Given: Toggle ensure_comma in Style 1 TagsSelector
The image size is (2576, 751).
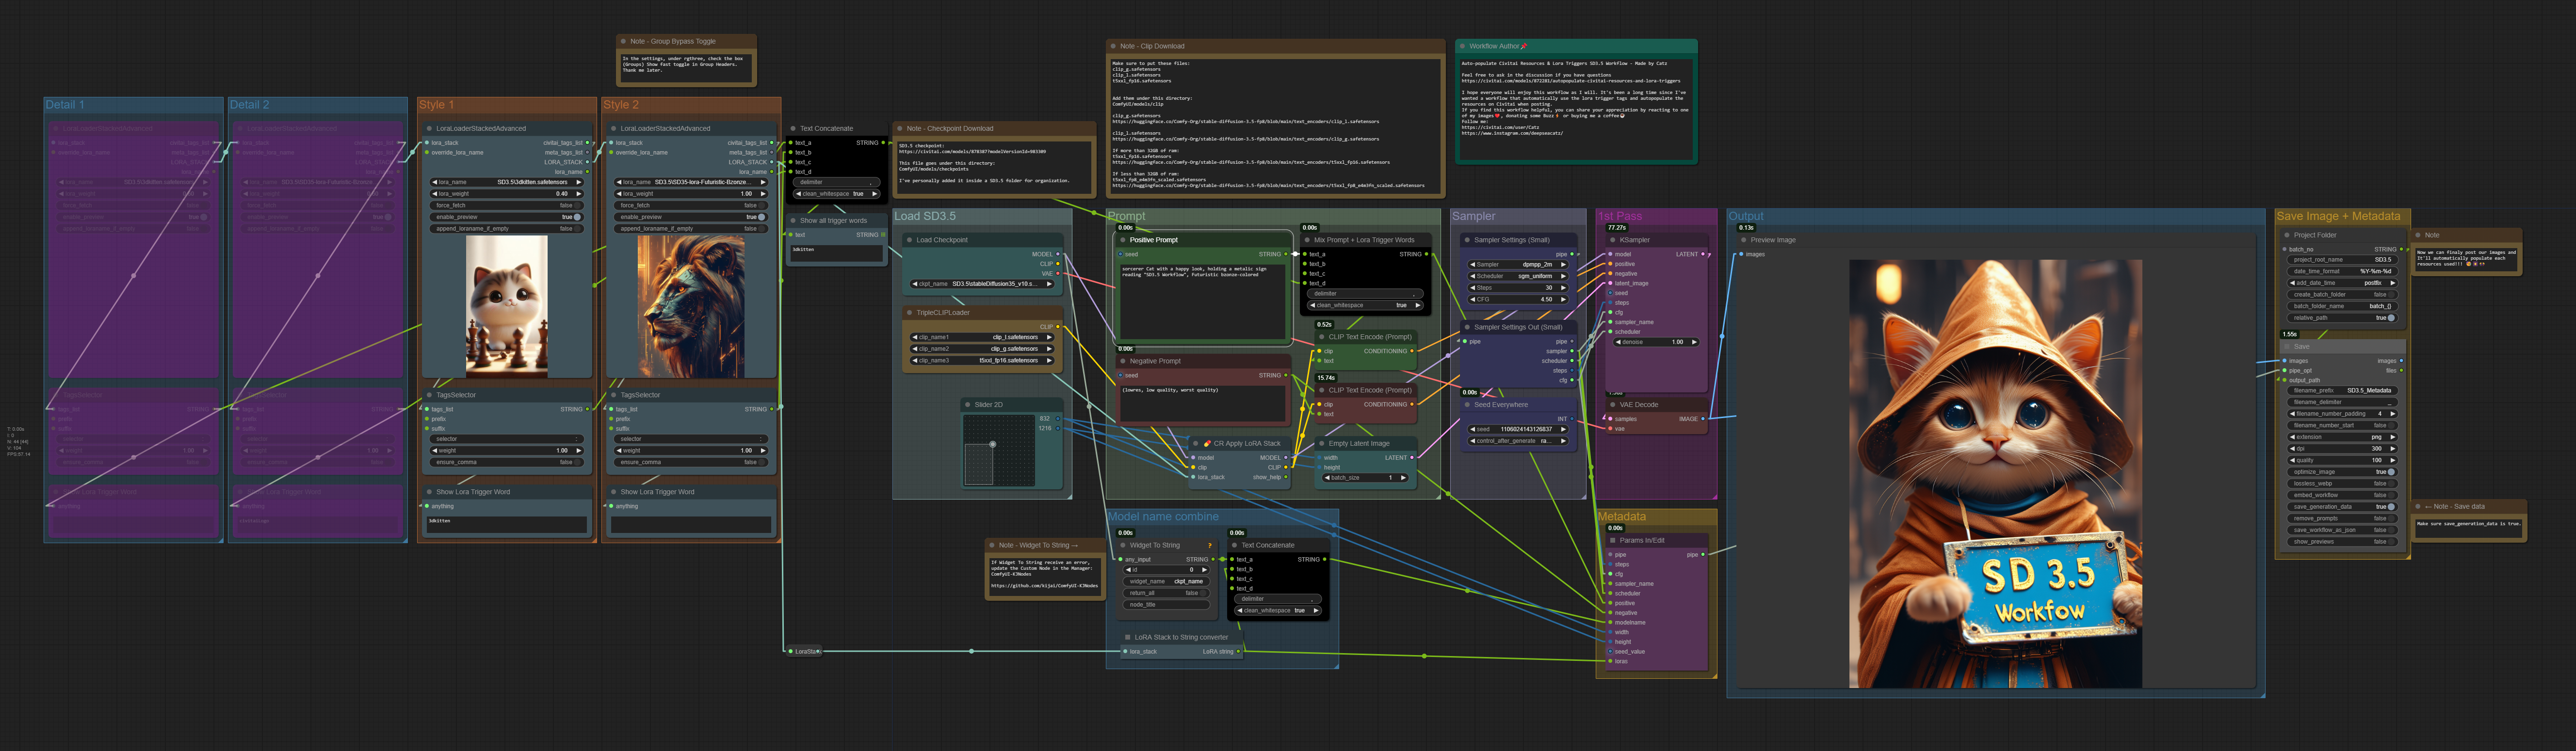Looking at the screenshot, I should (506, 462).
